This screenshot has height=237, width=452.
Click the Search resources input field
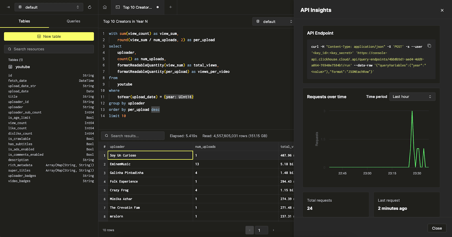click(49, 49)
